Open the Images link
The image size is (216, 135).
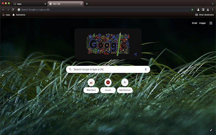pos(202,23)
